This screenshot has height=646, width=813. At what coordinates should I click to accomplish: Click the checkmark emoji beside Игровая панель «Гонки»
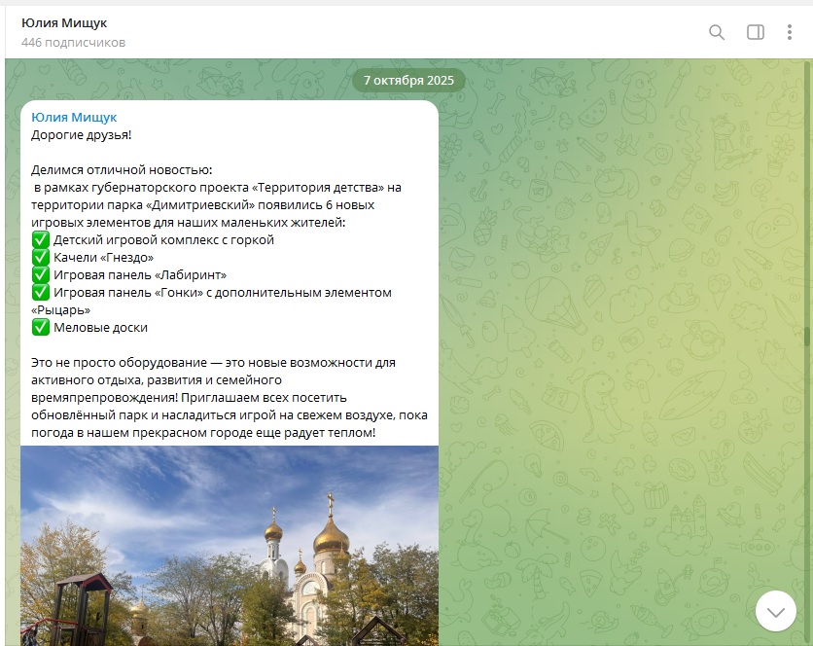[x=41, y=292]
